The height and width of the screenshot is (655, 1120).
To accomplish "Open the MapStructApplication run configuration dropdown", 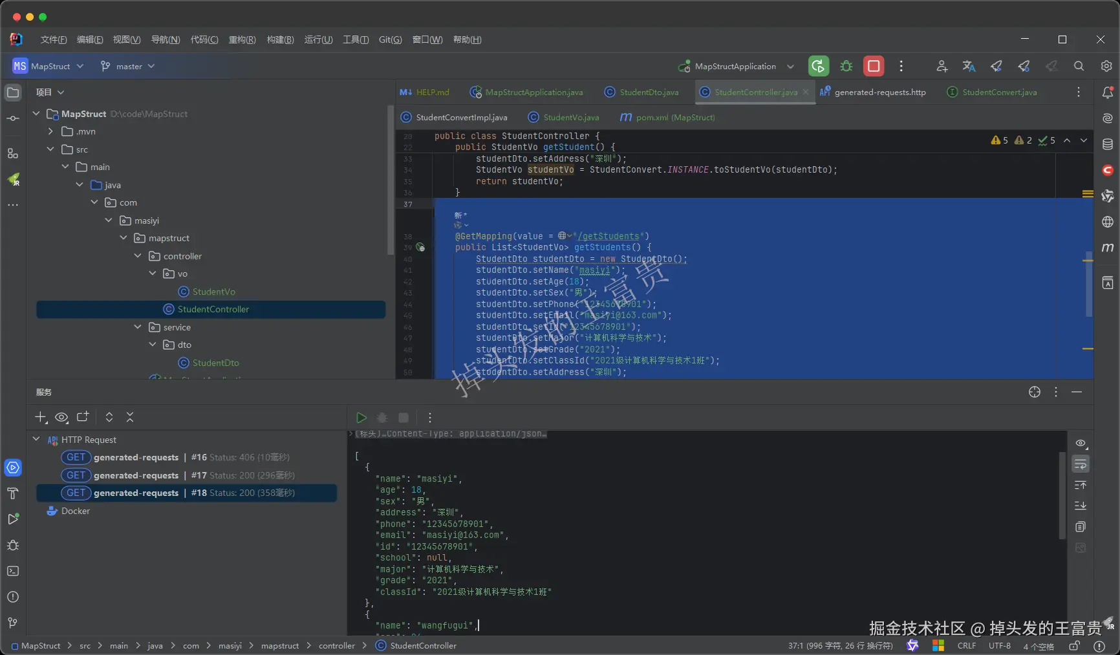I will pyautogui.click(x=736, y=66).
